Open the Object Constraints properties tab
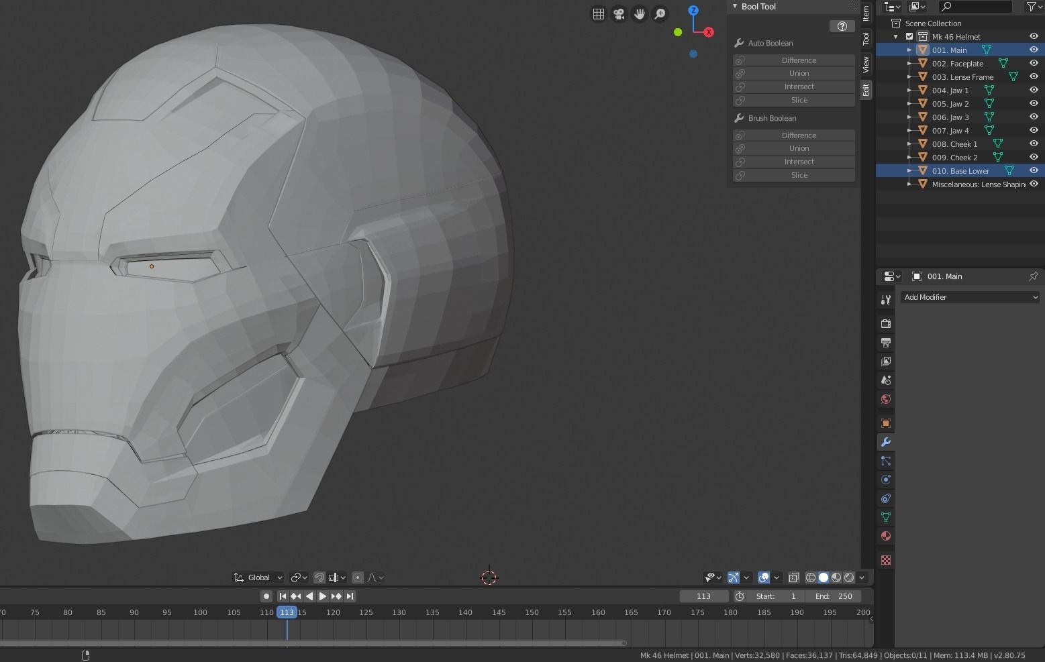The height and width of the screenshot is (662, 1045). (886, 498)
